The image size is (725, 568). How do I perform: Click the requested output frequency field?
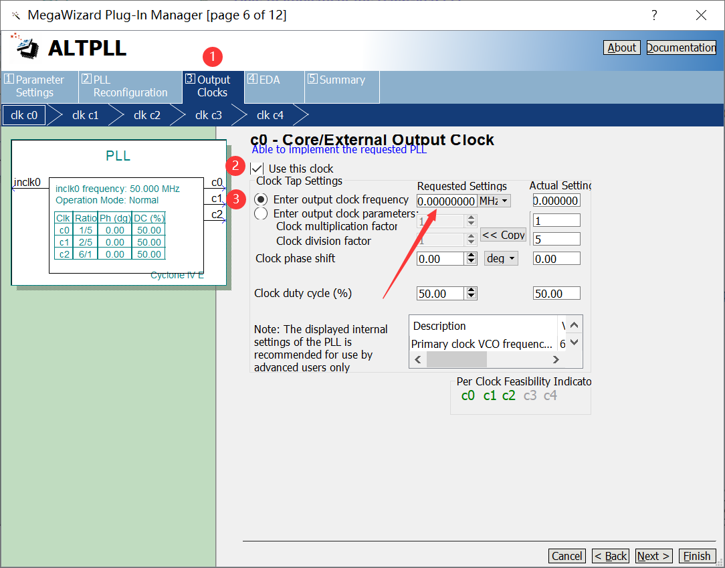click(447, 201)
